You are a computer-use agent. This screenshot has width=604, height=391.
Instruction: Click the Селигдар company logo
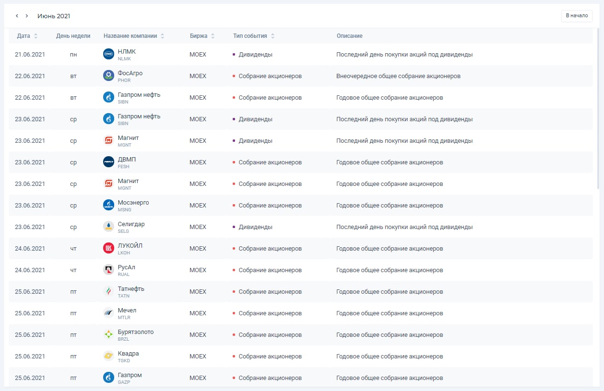(108, 227)
